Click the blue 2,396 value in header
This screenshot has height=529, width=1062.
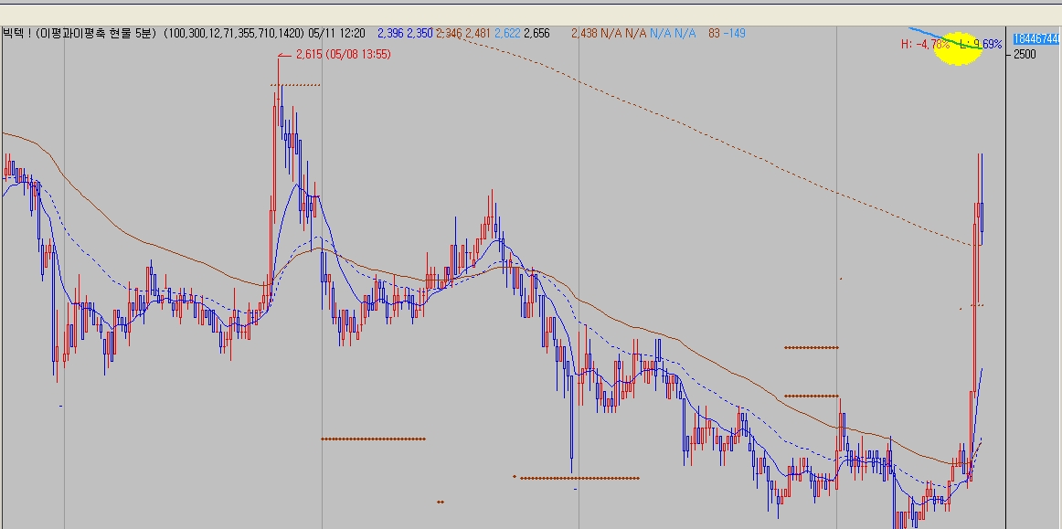click(389, 33)
